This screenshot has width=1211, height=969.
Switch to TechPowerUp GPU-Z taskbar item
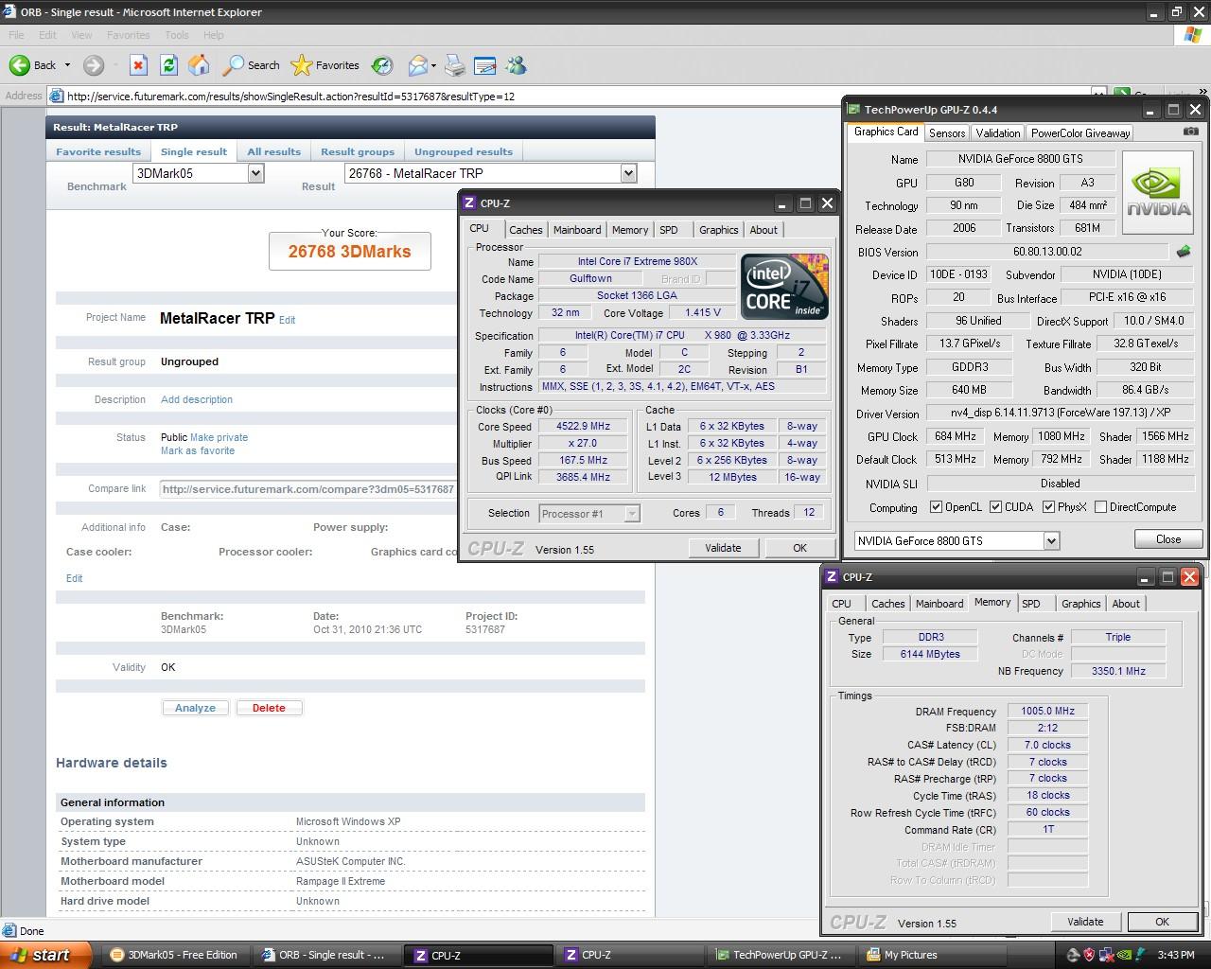tap(781, 955)
